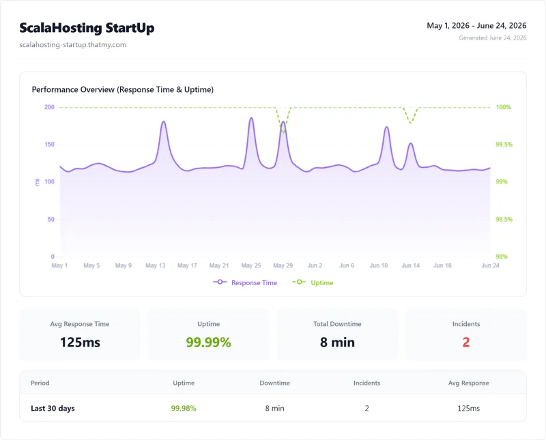Click the 125ms table cell
This screenshot has height=440, width=546.
coord(468,409)
